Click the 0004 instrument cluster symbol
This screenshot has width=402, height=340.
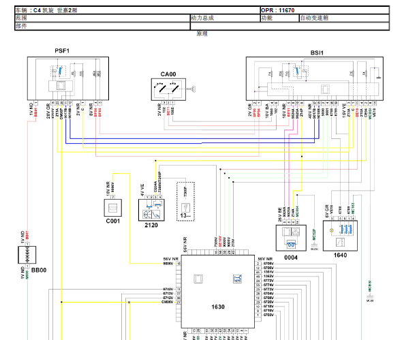(x=291, y=238)
